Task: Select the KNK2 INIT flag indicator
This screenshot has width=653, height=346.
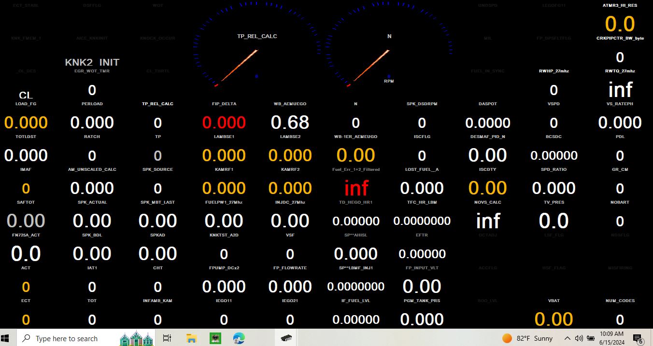Action: (92, 62)
